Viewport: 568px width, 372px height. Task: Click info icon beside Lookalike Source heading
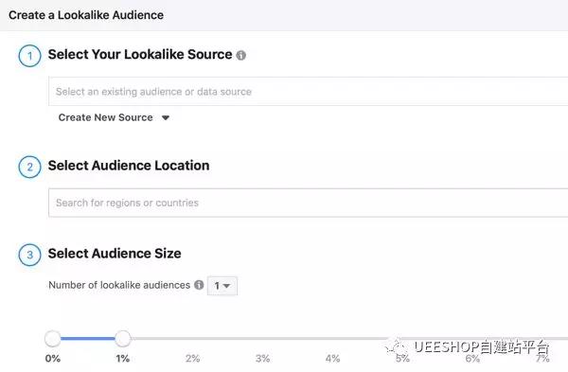[x=240, y=56]
